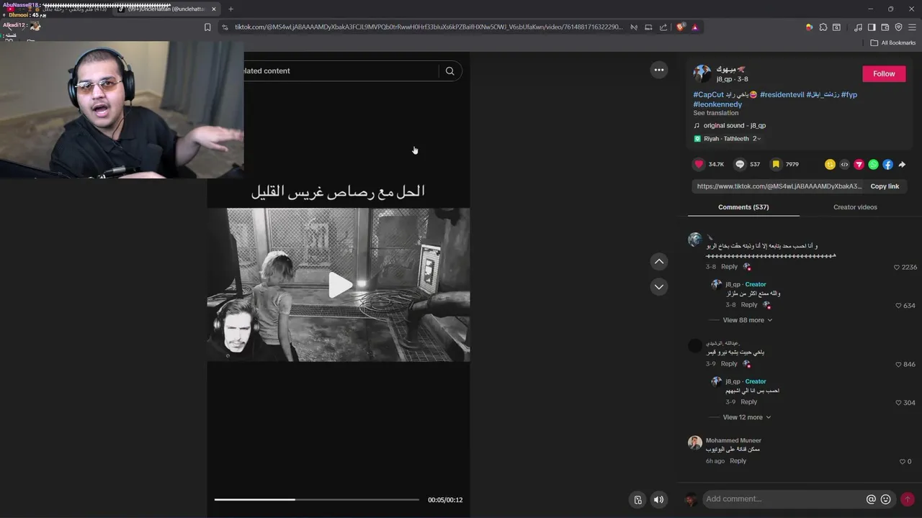Open more share options arrow
922x518 pixels.
(x=902, y=164)
